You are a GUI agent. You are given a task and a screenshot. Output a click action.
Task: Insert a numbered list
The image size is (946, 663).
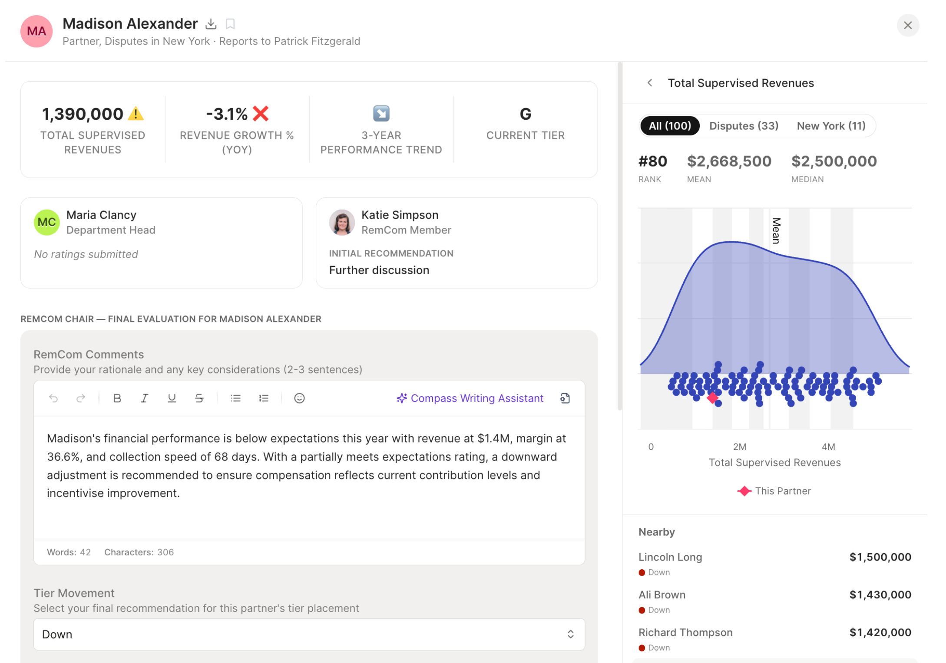263,398
